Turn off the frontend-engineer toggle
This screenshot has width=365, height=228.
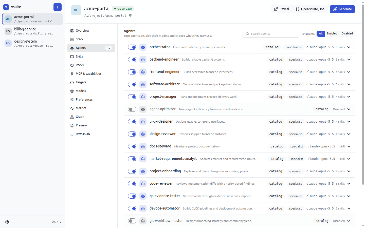pos(132,72)
